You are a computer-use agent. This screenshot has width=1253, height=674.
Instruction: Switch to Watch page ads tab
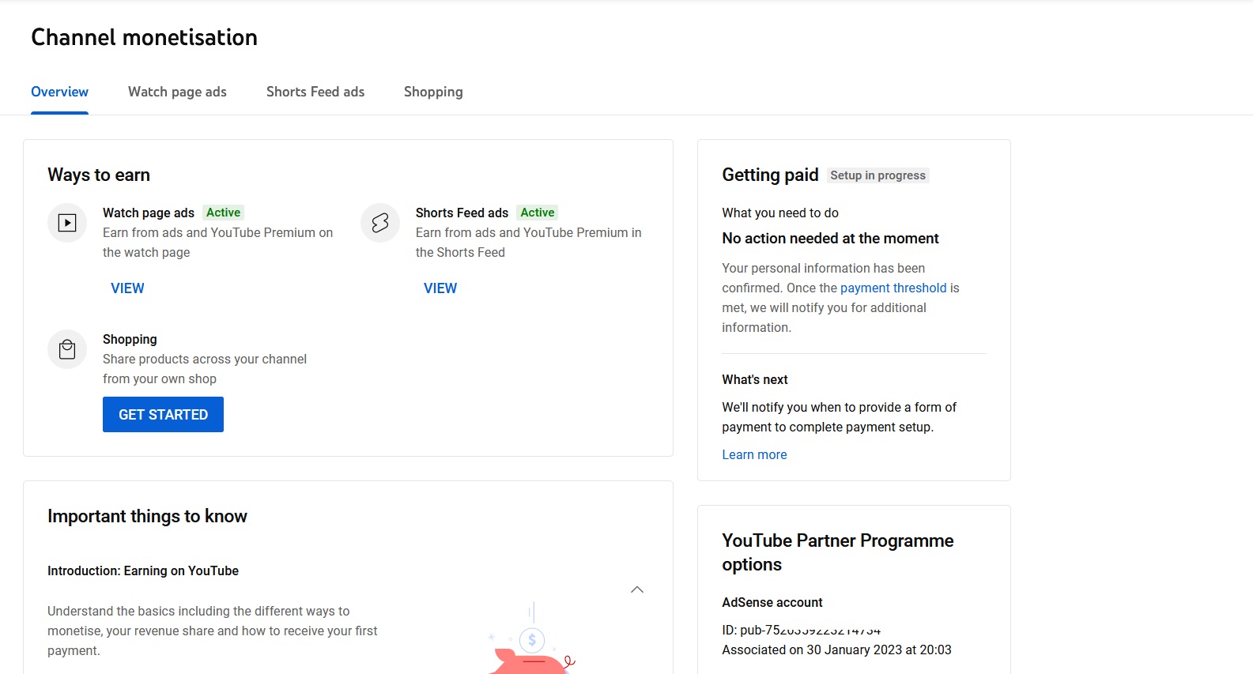177,92
